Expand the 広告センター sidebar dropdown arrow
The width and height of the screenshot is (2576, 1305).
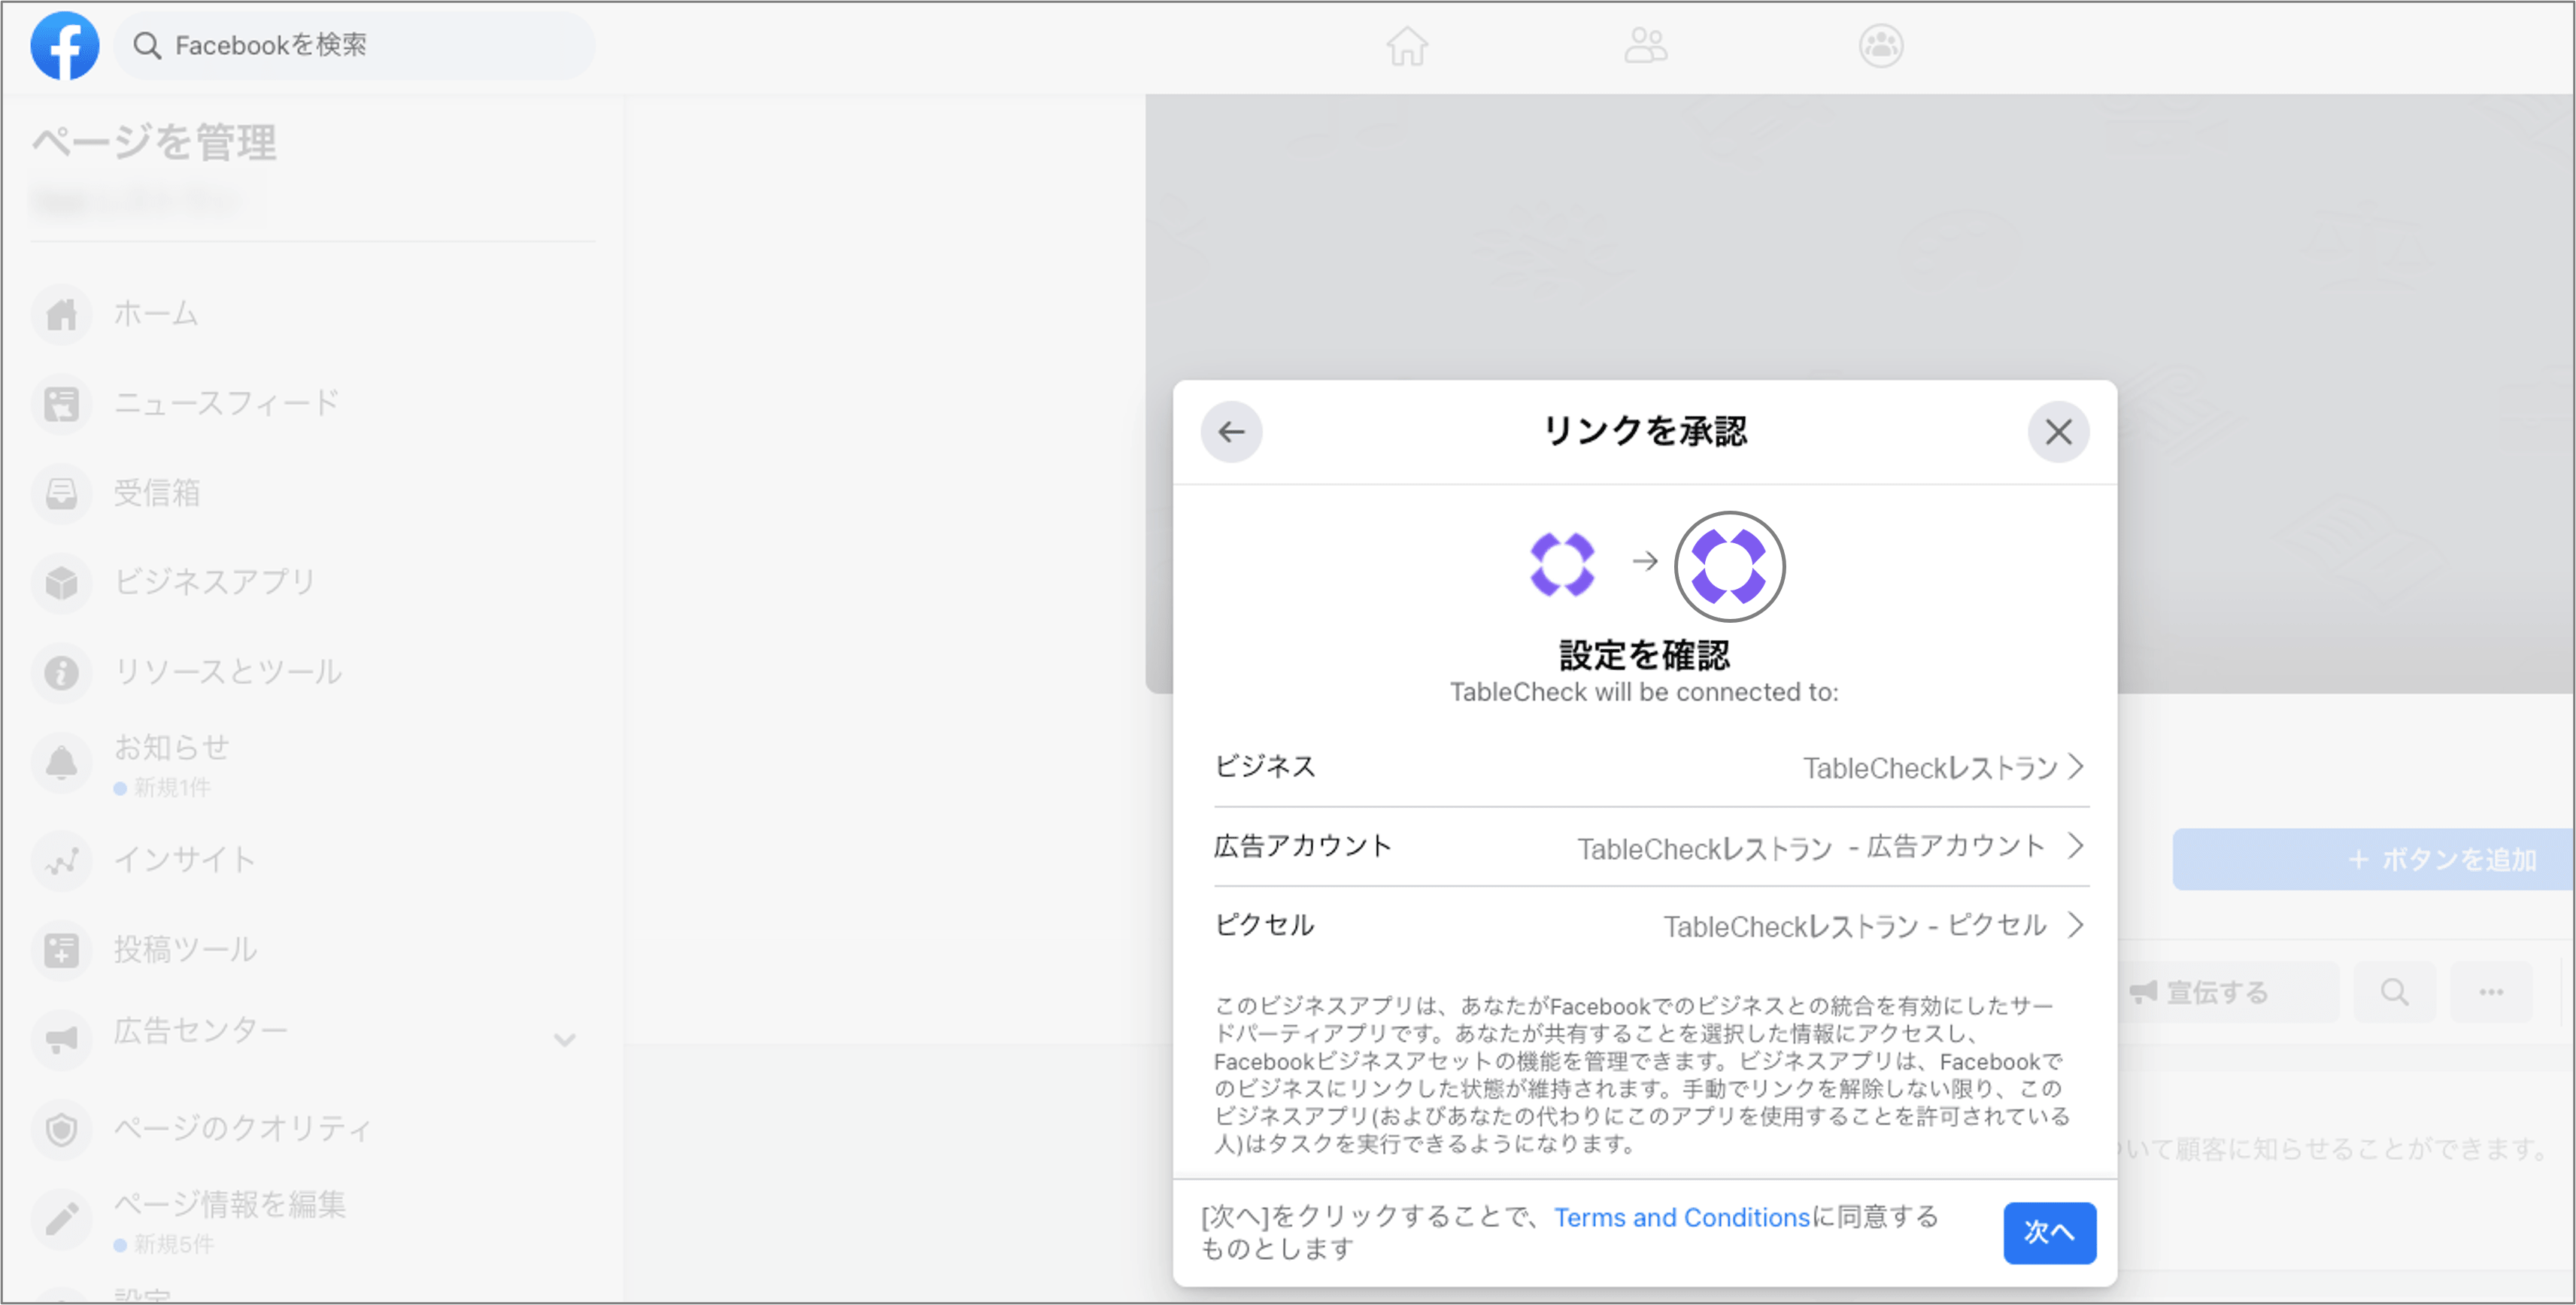point(565,1040)
